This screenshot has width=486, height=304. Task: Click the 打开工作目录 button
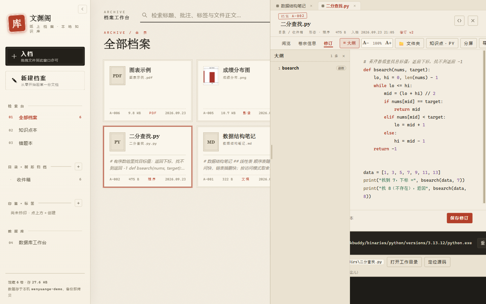pyautogui.click(x=404, y=262)
